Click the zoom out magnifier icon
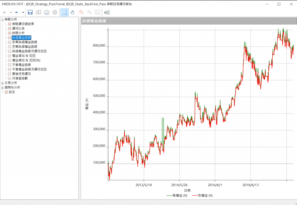Viewport: 297px width, 205px height. [89, 12]
